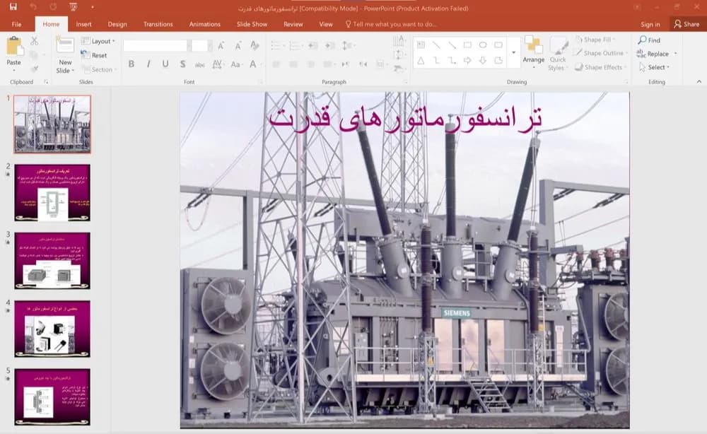Toggle Underline formatting
Screen dimensions: 707x434
165,64
